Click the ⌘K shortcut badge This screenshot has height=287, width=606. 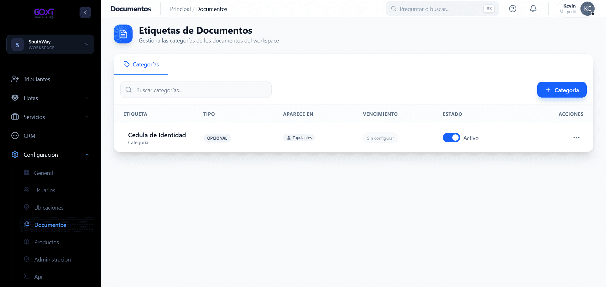pyautogui.click(x=489, y=8)
